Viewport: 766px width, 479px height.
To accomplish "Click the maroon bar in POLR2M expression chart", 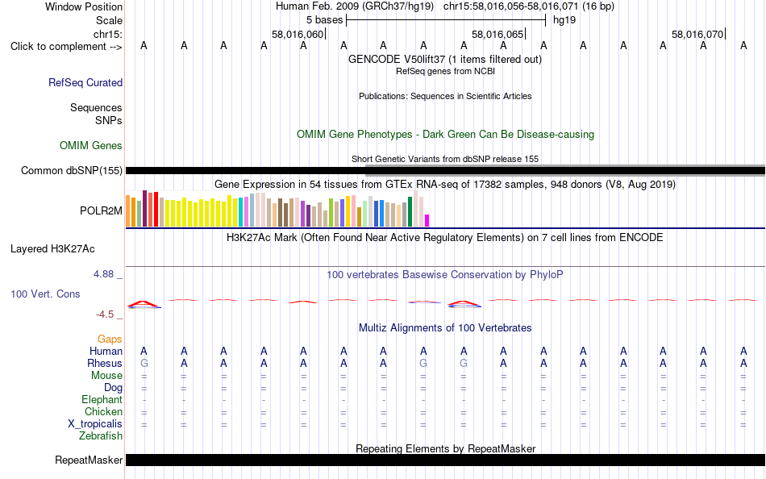I will coord(144,209).
